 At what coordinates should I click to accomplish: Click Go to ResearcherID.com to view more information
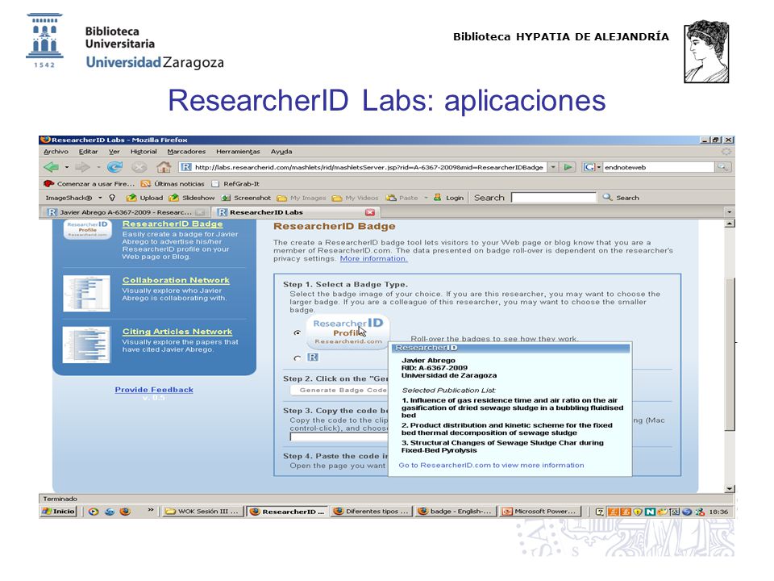[492, 466]
